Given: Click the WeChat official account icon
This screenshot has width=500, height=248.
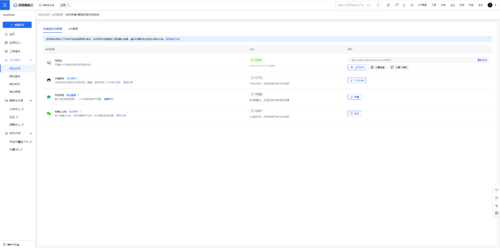Looking at the screenshot, I should click(49, 113).
